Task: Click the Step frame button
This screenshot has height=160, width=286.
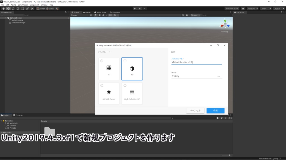Action: [144, 9]
